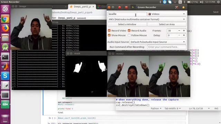This screenshot has width=221, height=124.
Task: Open the battery indicator showing 71%
Action: click(x=193, y=2)
